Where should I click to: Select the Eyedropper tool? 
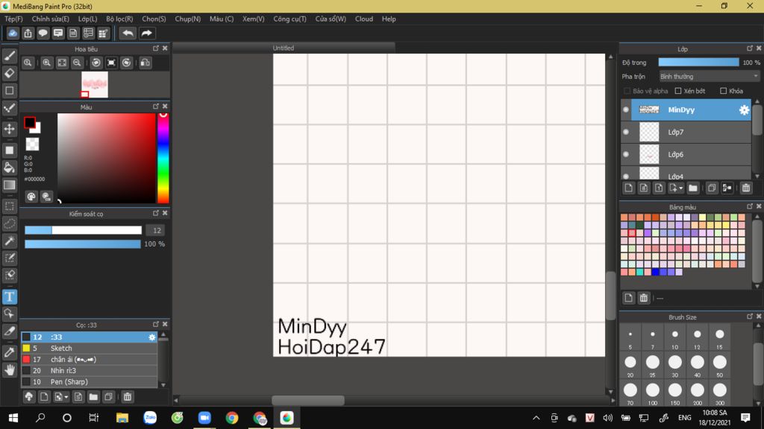pyautogui.click(x=10, y=352)
